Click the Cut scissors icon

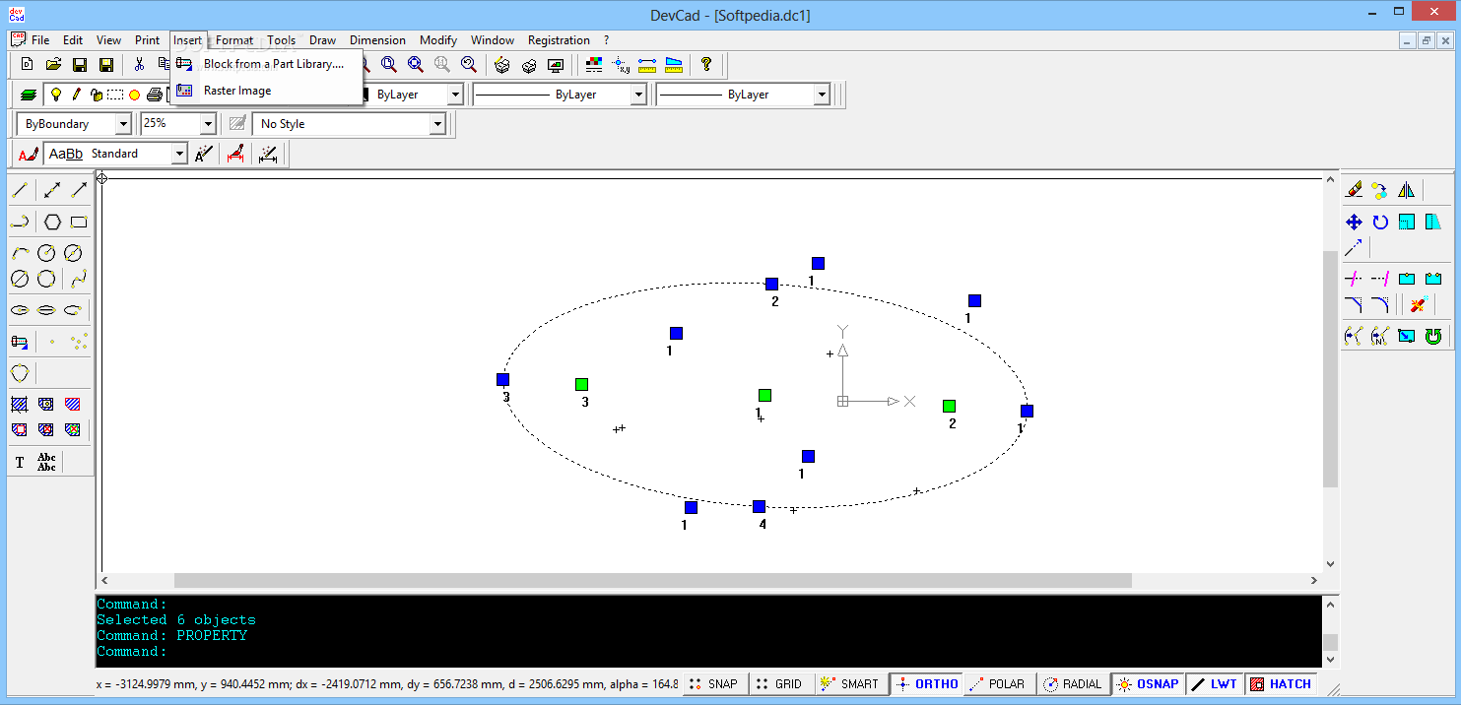tap(139, 65)
